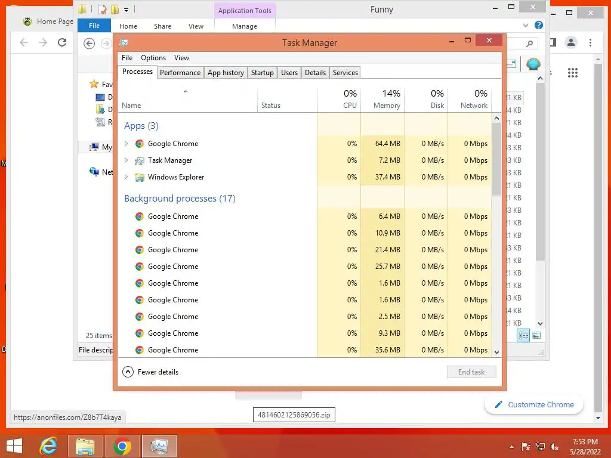Click Task Manager process list scrollbar thumb

(x=496, y=159)
